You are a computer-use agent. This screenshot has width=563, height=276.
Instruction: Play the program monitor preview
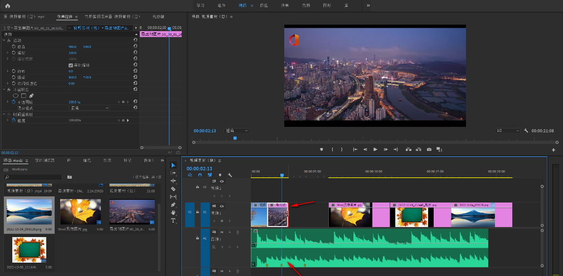[375, 150]
